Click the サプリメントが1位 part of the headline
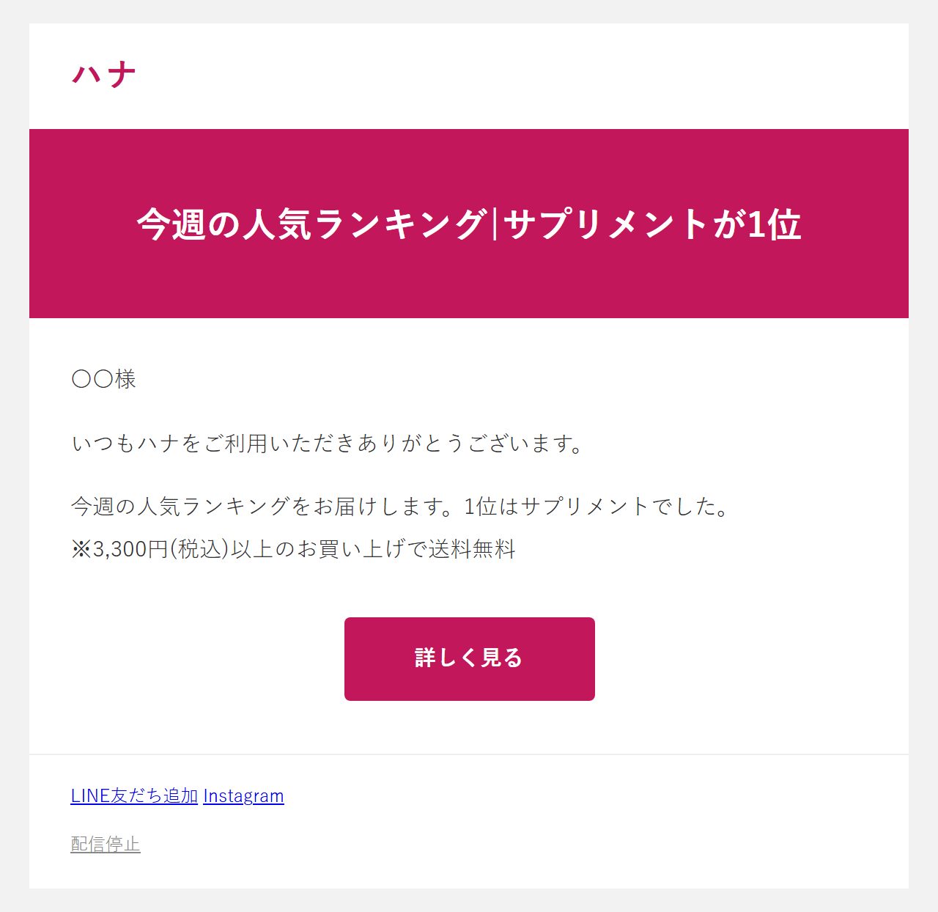The width and height of the screenshot is (938, 912). point(652,224)
